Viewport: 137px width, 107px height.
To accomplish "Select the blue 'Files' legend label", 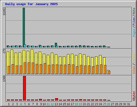I will (134, 21).
